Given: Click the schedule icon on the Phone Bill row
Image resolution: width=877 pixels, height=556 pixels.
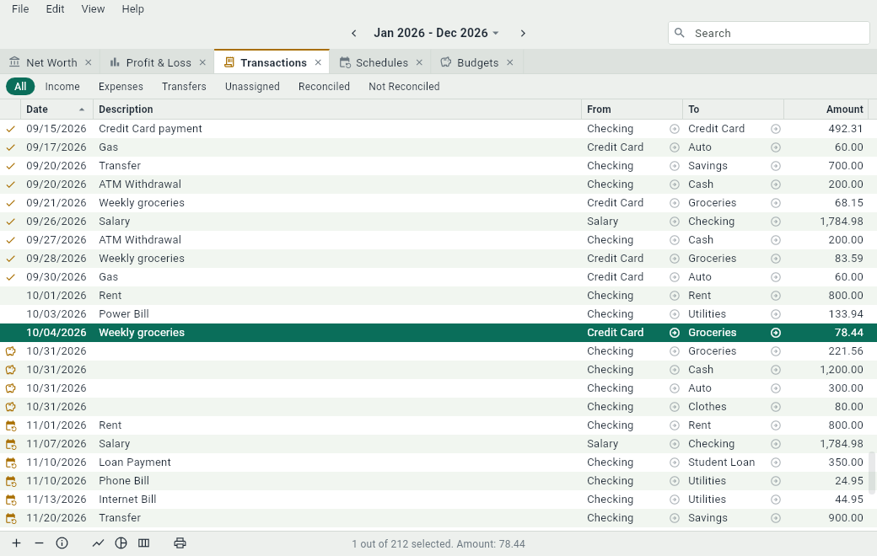Looking at the screenshot, I should click(x=11, y=481).
